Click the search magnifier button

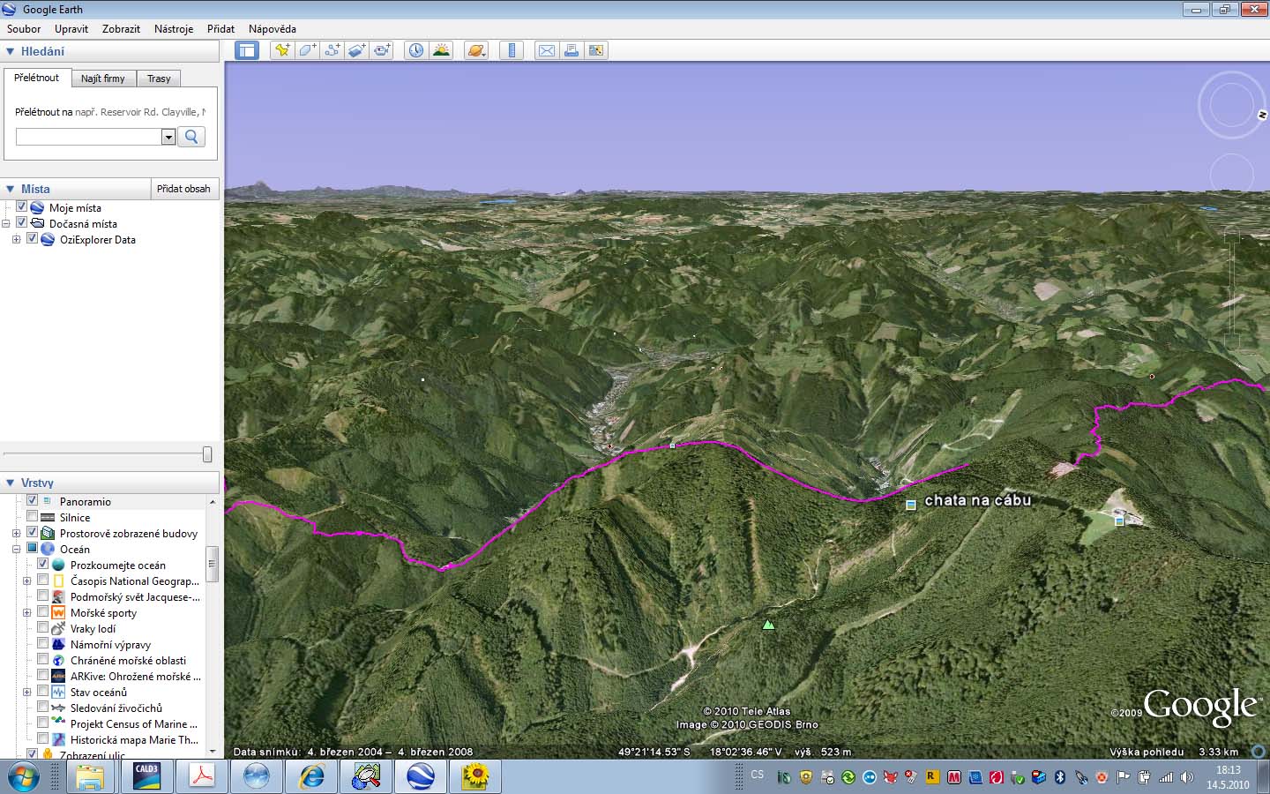[191, 137]
